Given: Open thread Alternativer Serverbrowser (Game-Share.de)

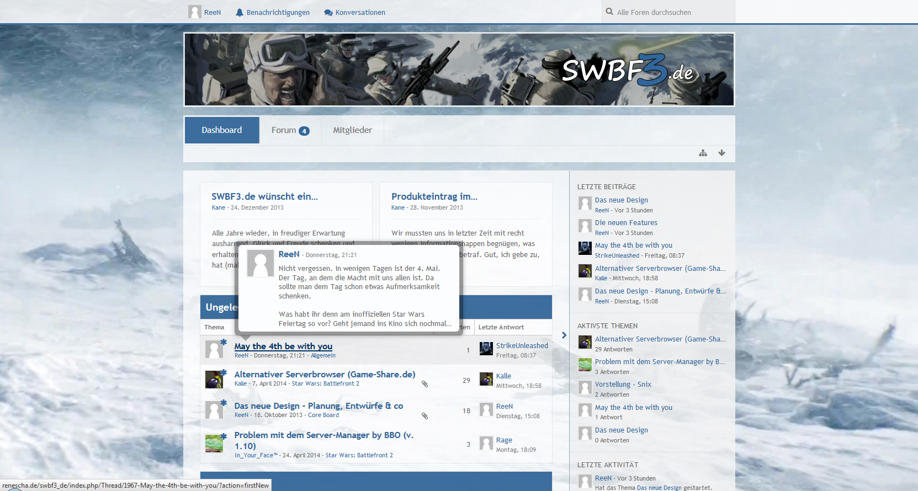Looking at the screenshot, I should (x=325, y=374).
